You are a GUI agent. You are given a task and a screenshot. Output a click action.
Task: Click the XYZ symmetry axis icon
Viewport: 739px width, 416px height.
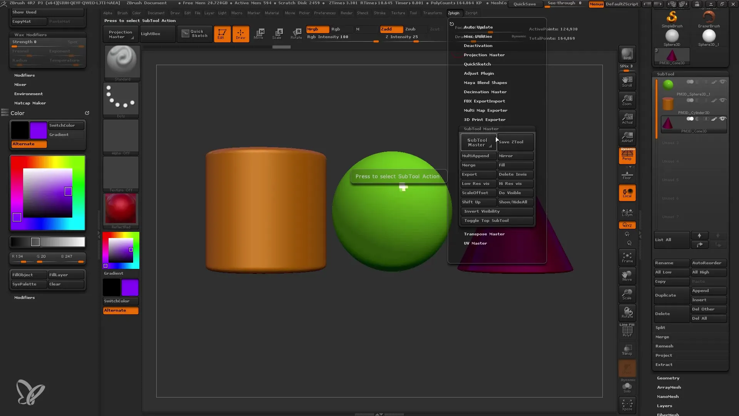627,225
